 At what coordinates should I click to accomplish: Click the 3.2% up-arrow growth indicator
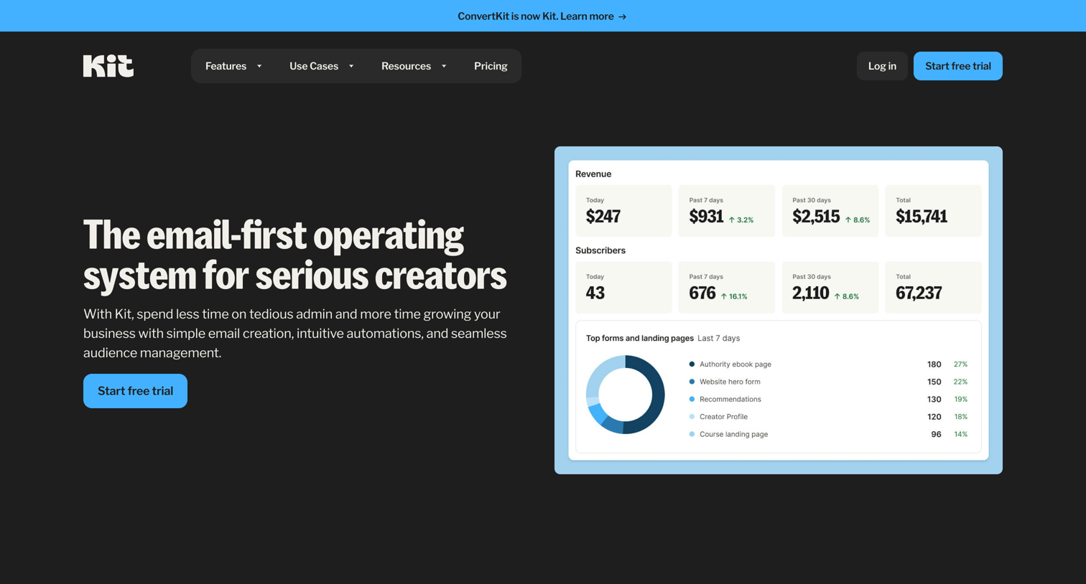click(x=741, y=220)
